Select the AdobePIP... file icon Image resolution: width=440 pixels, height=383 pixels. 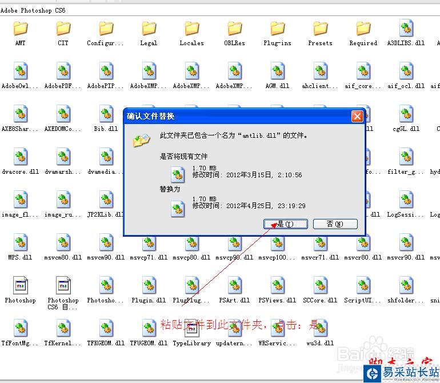coord(106,71)
